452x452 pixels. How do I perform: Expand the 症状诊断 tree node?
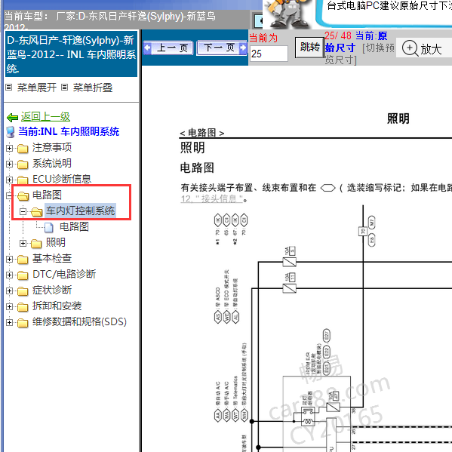pyautogui.click(x=9, y=291)
